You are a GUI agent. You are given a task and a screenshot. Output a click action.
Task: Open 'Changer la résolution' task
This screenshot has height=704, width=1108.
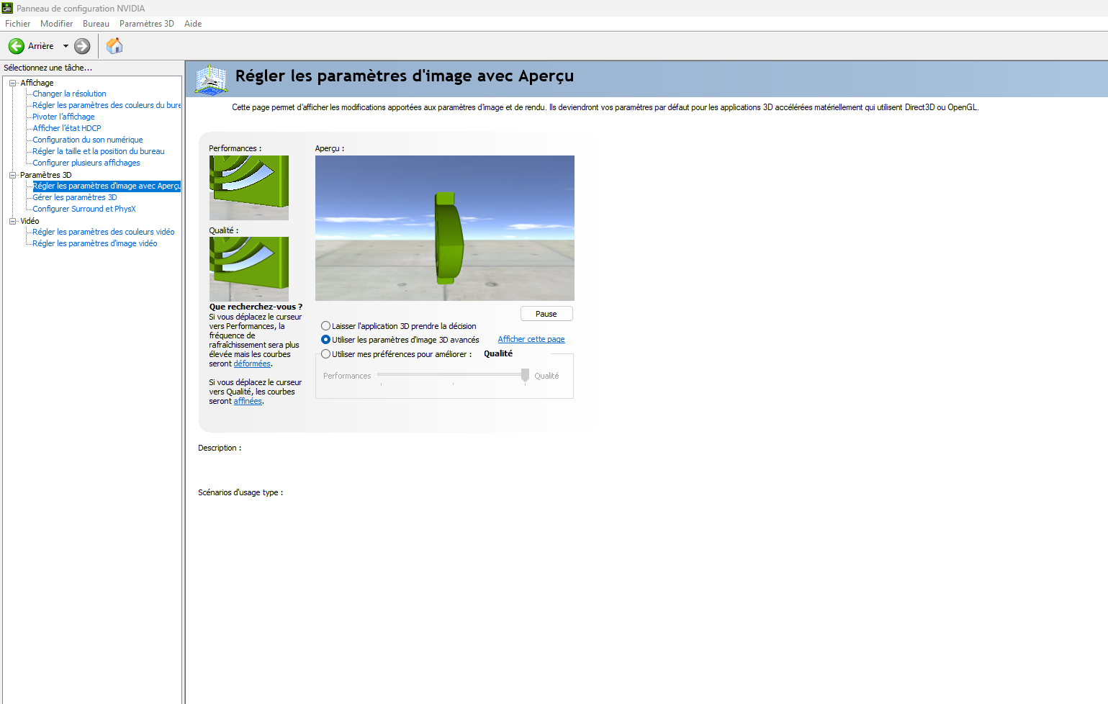coord(69,94)
